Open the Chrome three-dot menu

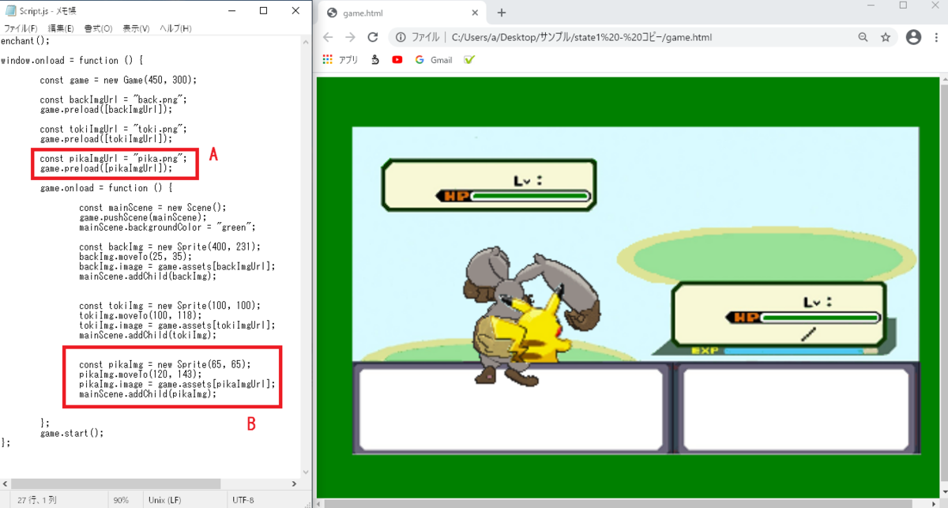point(938,37)
